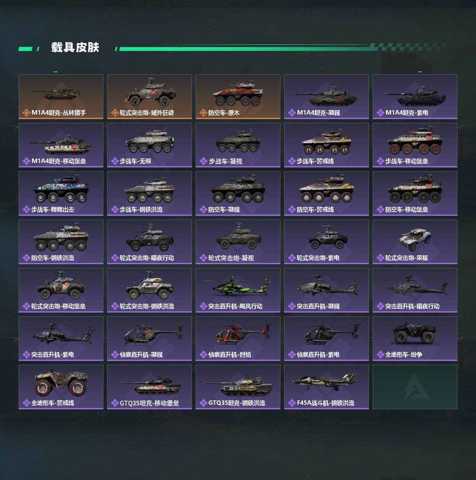Select the 步战车-鳄鳄出击 colorful vehicle
The image size is (476, 480).
(61, 193)
